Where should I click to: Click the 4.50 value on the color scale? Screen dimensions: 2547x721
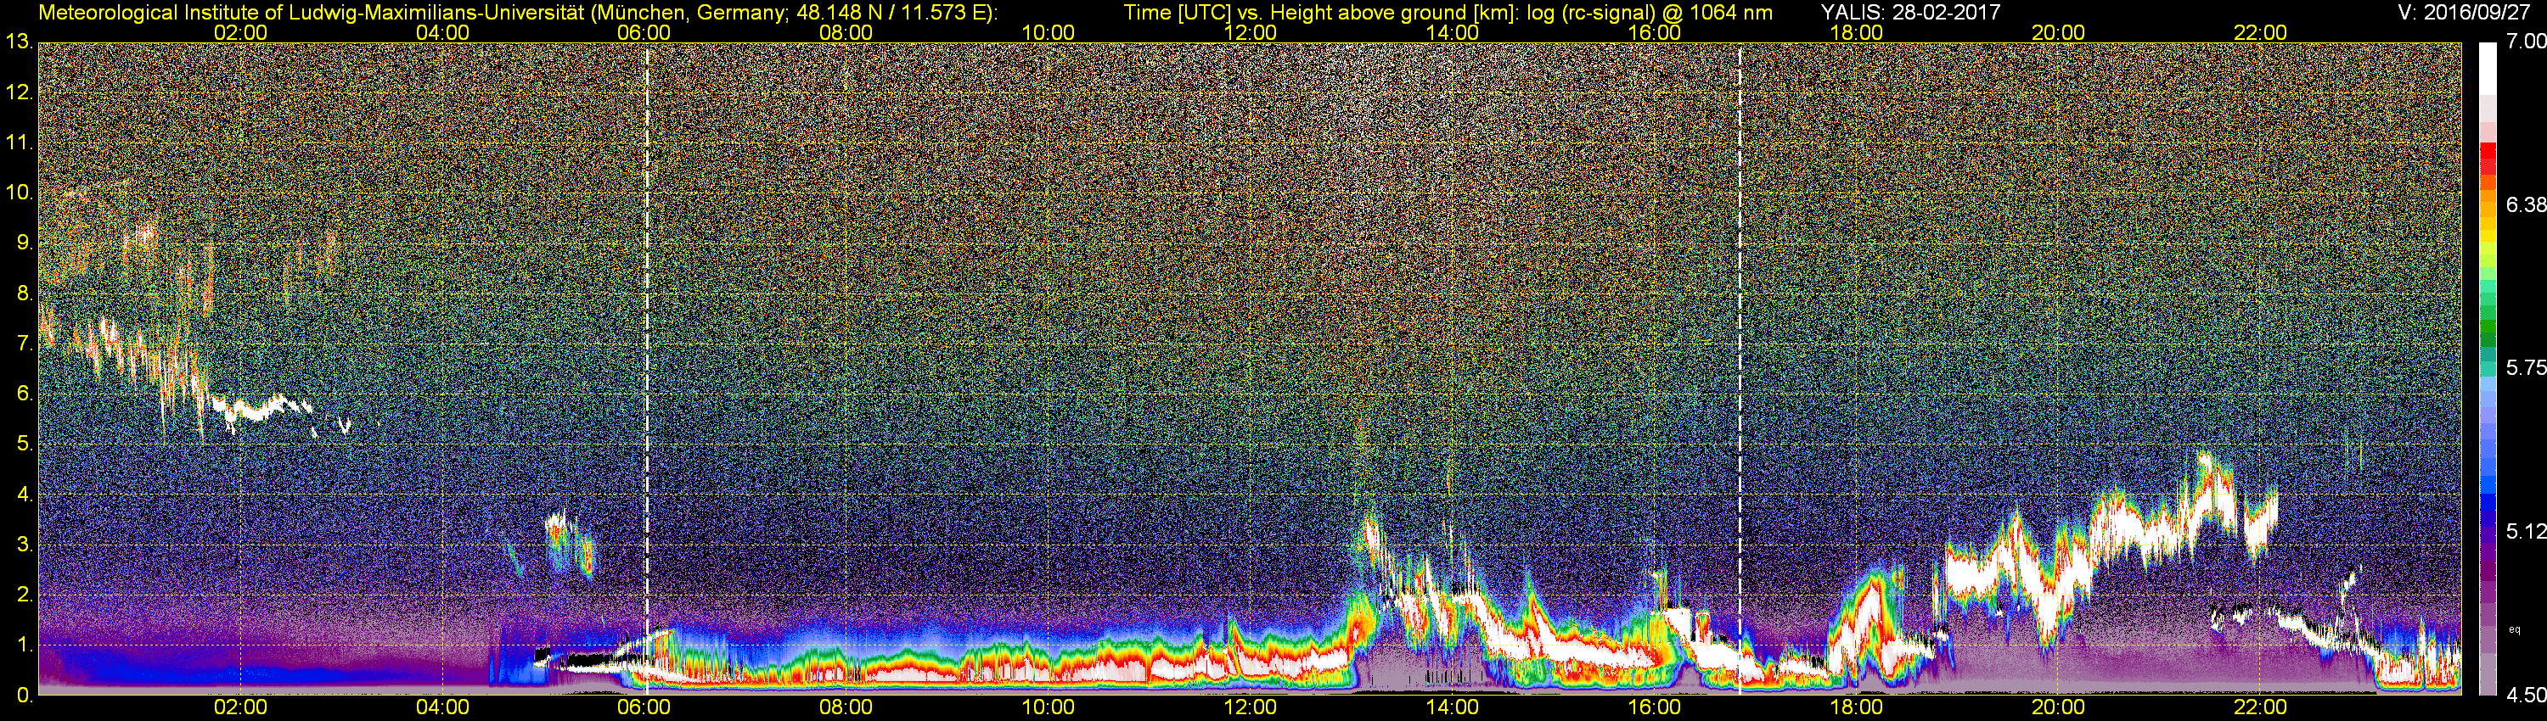click(x=2525, y=696)
